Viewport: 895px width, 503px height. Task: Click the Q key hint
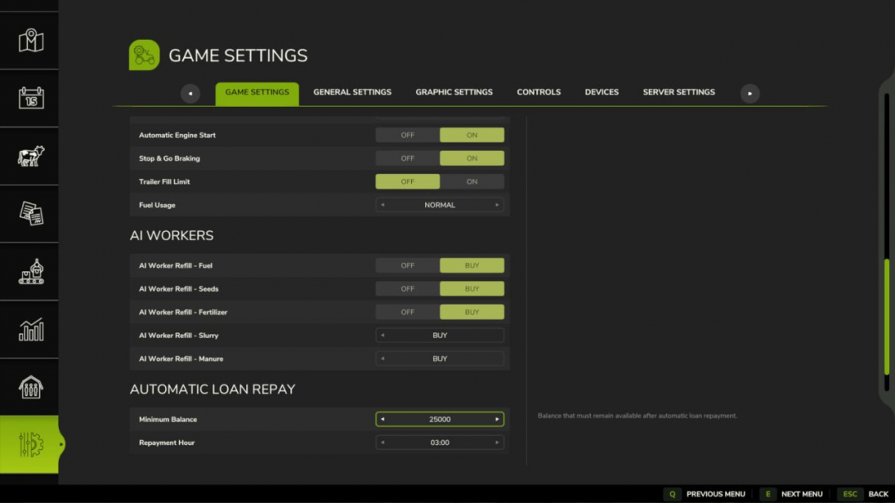tap(672, 494)
